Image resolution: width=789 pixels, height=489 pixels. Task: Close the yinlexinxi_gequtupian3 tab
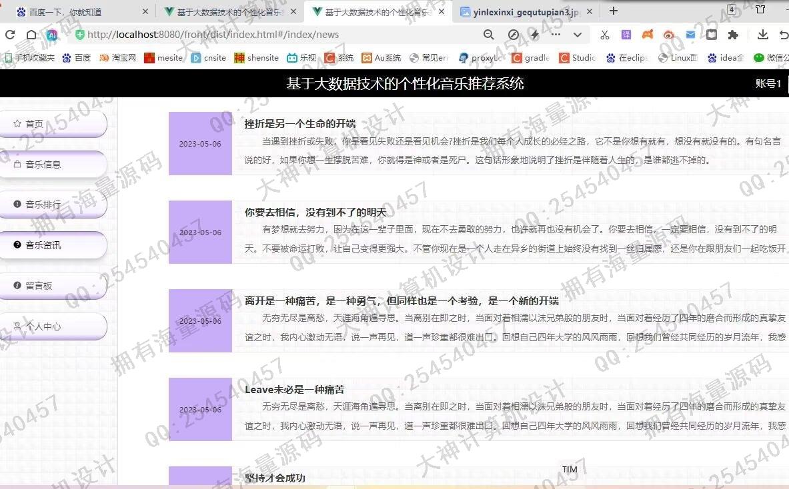[x=590, y=11]
